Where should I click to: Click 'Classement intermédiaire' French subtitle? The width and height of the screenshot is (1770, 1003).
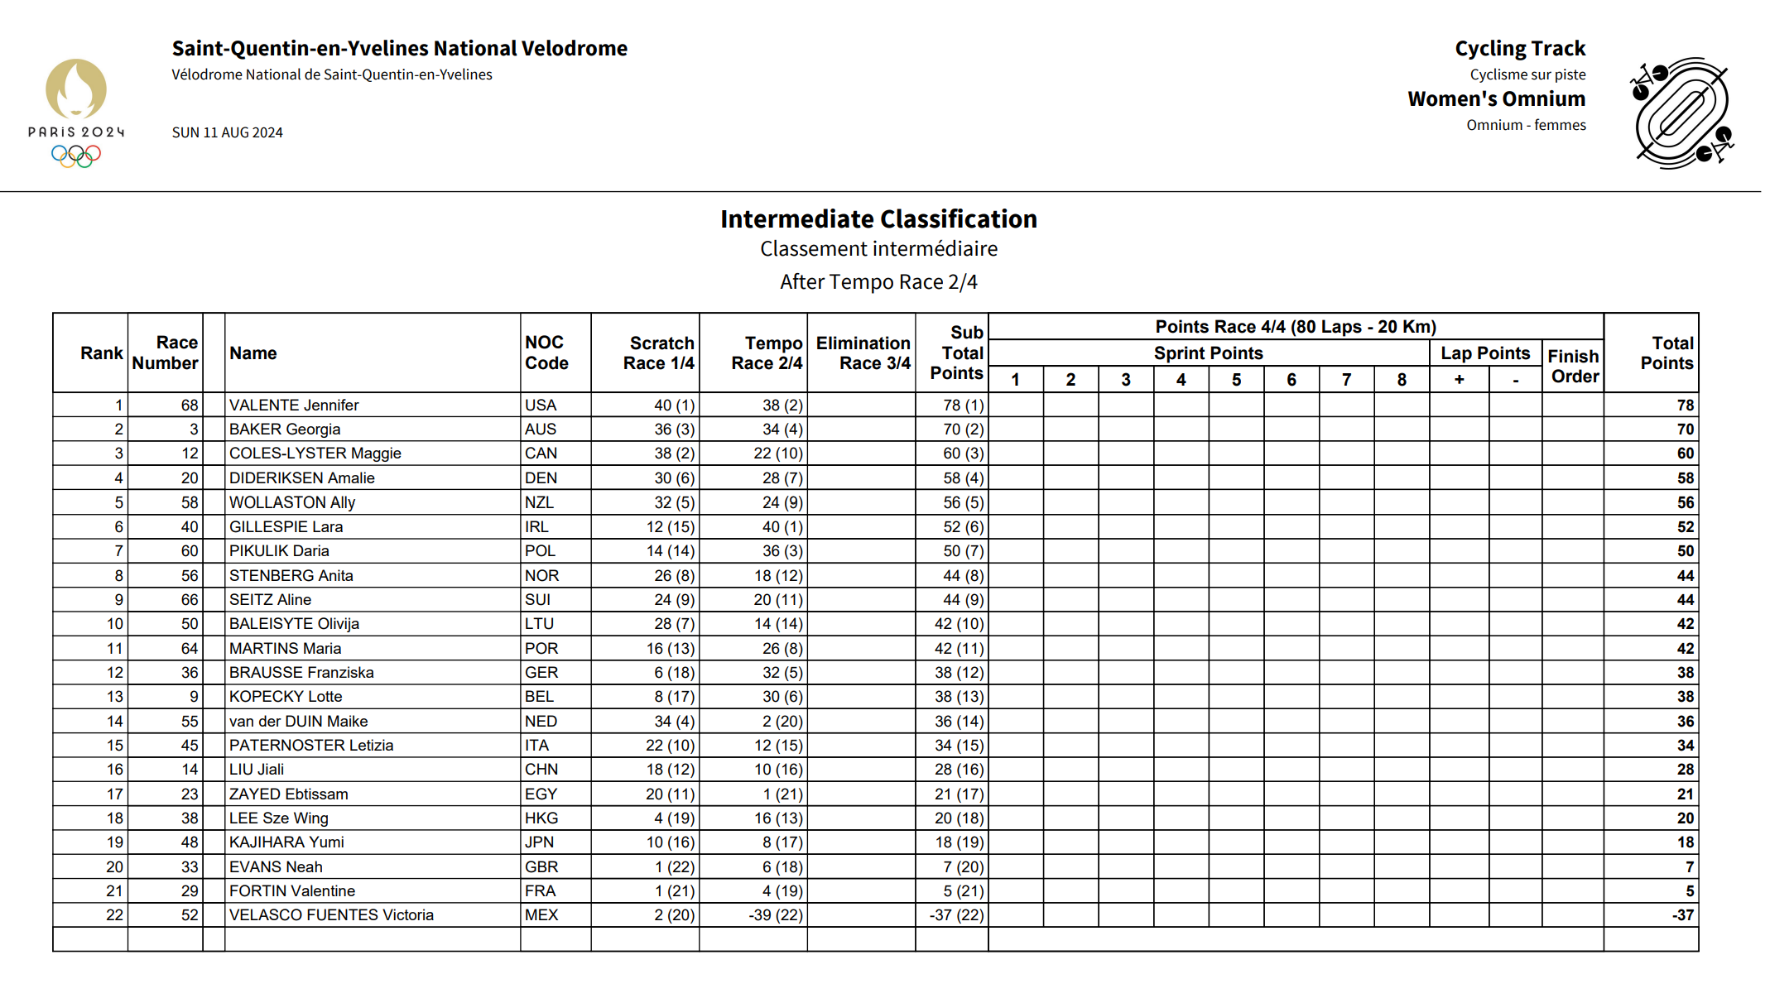click(878, 249)
